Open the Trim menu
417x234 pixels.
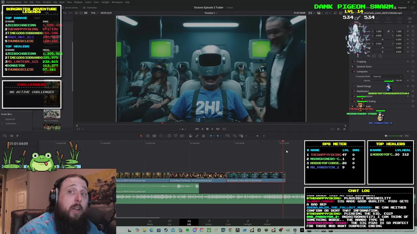[38, 2]
